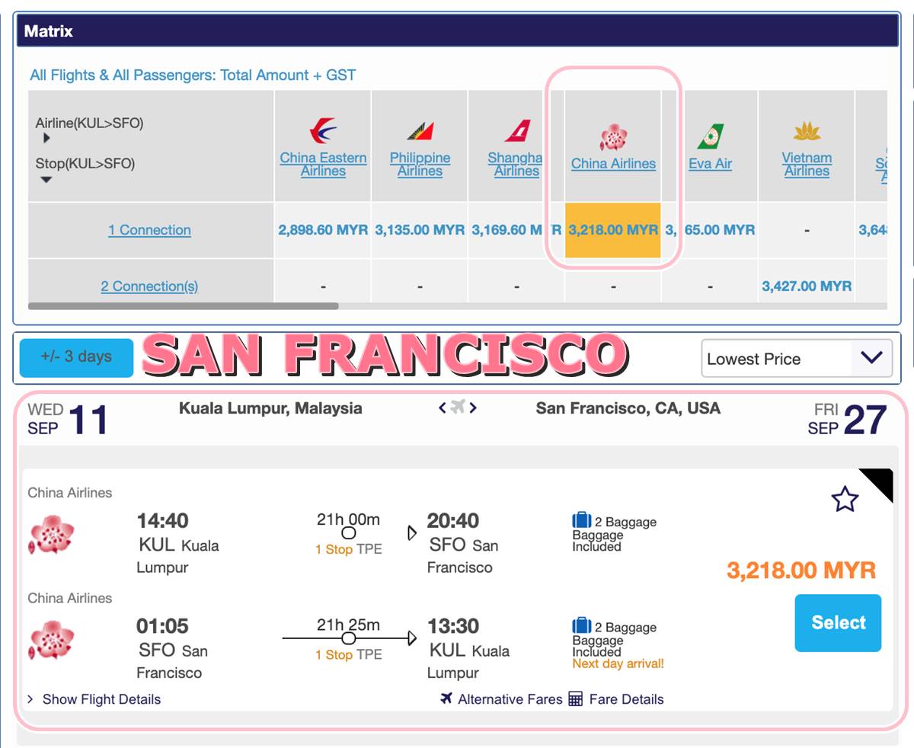Open the Lowest Price sort dropdown
The width and height of the screenshot is (914, 748).
tap(796, 359)
